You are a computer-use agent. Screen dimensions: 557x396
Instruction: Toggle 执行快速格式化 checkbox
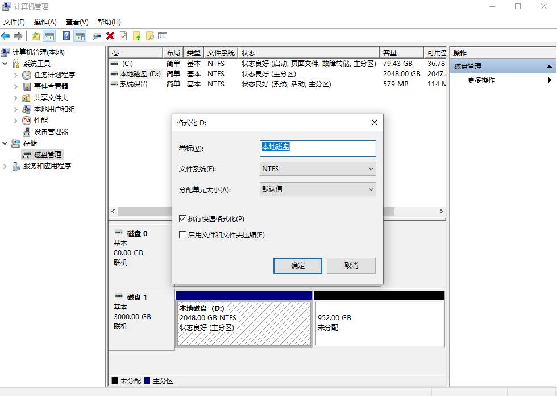(x=182, y=218)
